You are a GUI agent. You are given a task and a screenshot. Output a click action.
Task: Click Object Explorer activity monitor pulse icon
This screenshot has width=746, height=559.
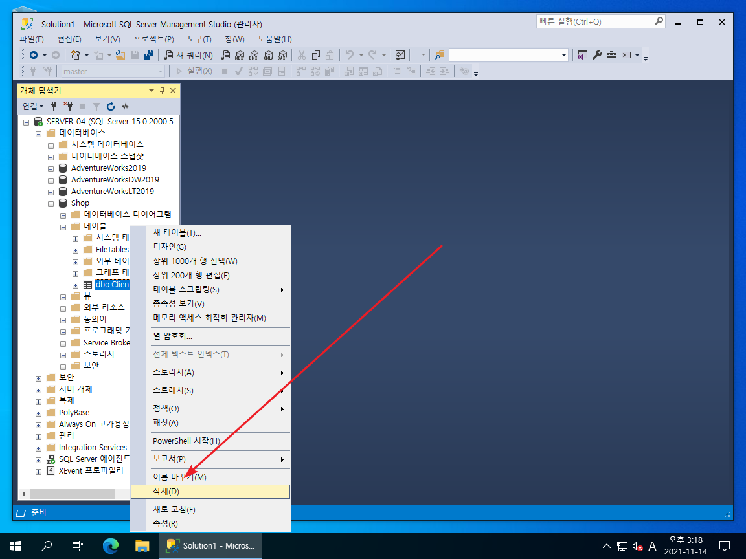tap(125, 106)
